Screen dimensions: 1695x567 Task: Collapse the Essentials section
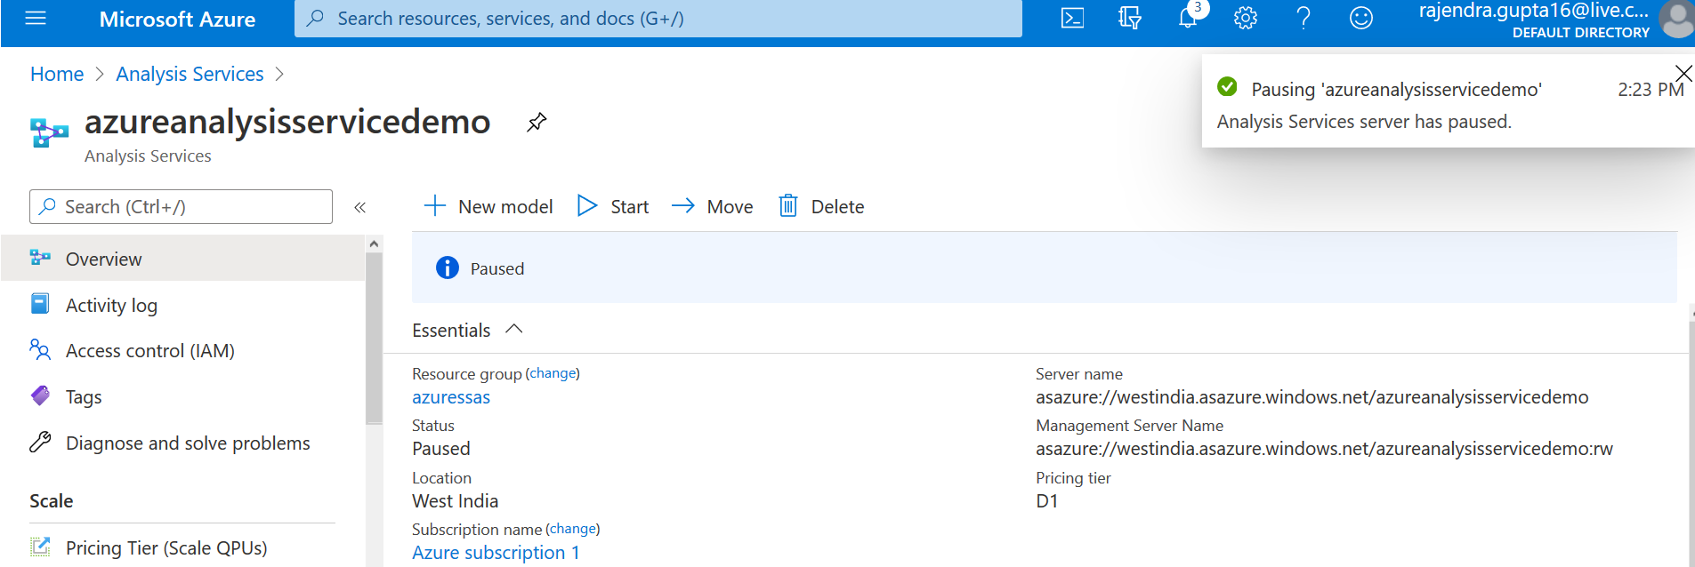[x=513, y=330]
